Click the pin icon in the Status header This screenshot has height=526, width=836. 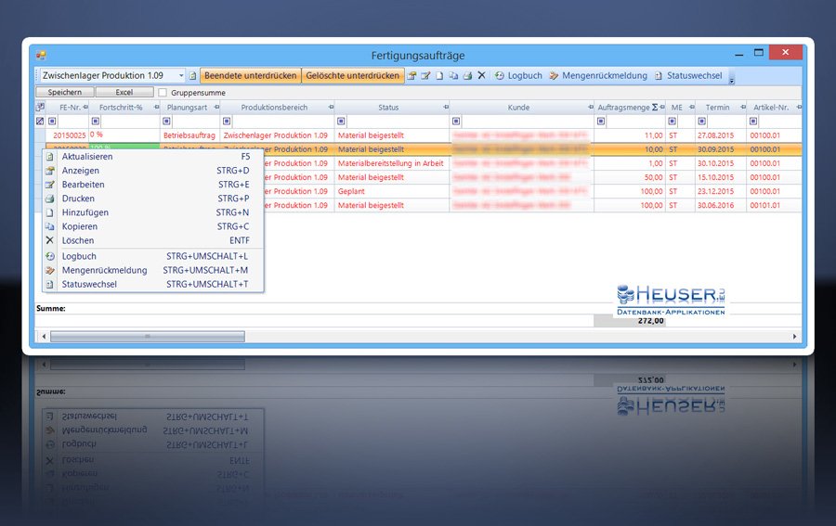[446, 107]
